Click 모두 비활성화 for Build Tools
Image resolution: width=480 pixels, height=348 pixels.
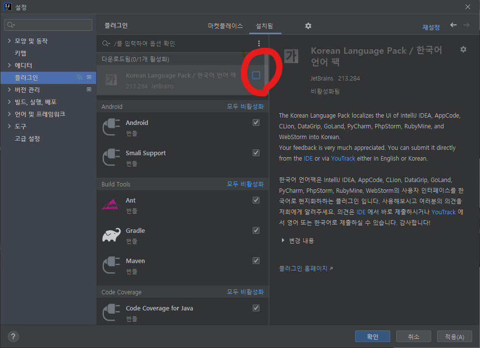(245, 184)
